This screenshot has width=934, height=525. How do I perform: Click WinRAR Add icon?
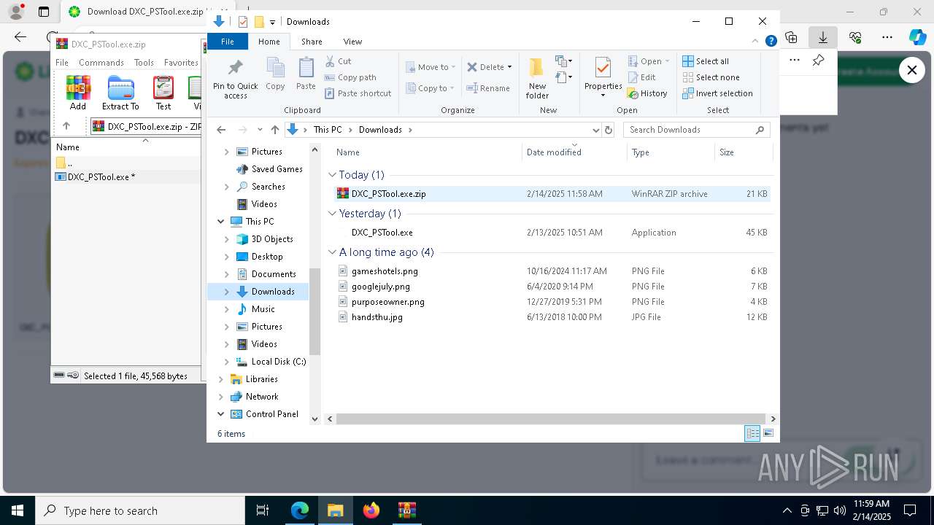(78, 93)
